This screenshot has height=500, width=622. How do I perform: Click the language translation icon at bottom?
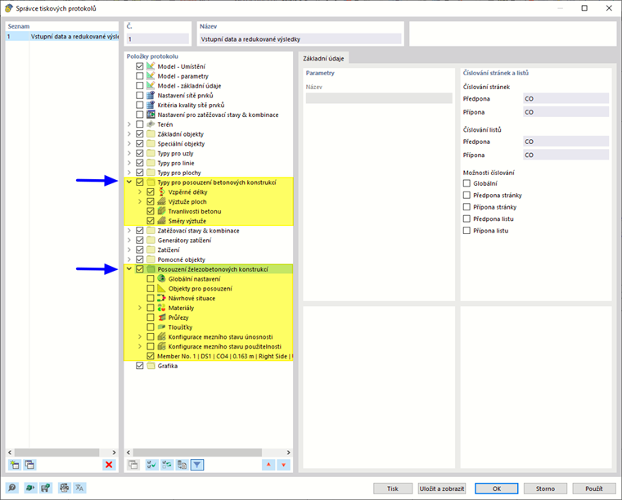[x=79, y=488]
